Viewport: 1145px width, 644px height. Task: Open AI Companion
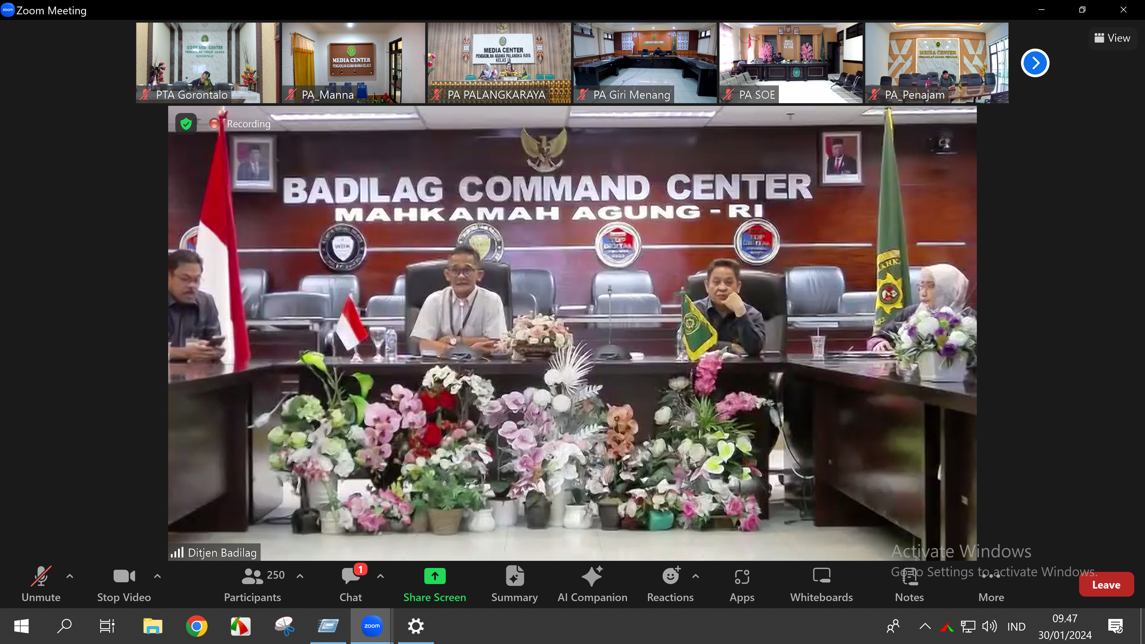[592, 583]
